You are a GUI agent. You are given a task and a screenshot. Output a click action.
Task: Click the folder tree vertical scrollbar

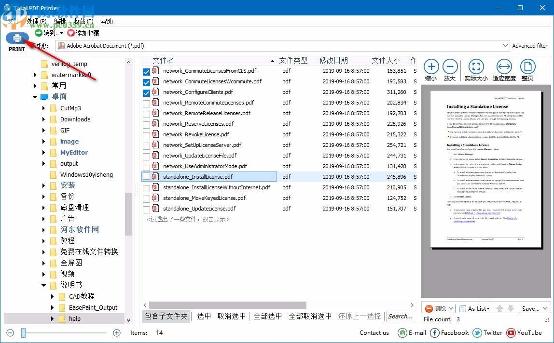tap(128, 214)
